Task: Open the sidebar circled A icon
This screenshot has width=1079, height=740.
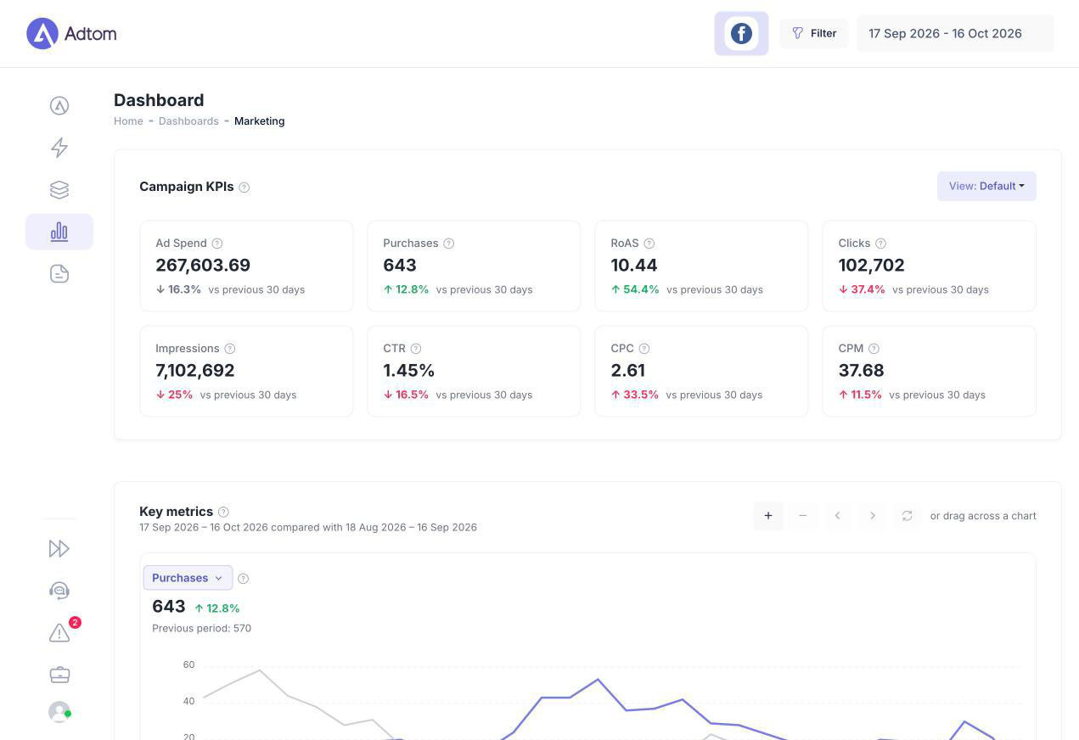Action: click(x=59, y=105)
